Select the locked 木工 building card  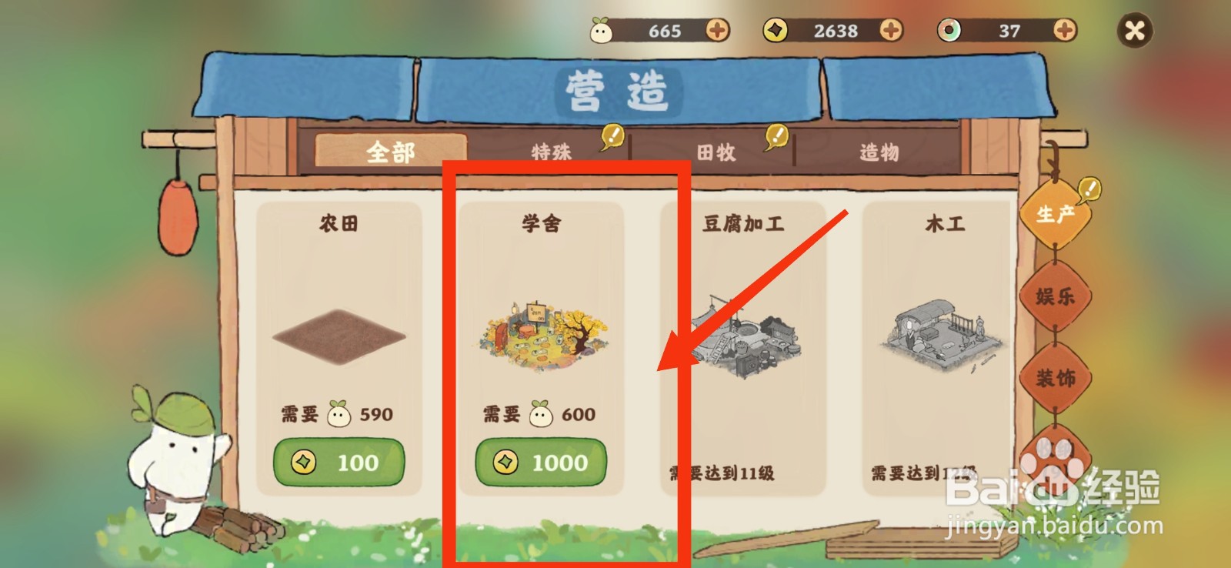click(944, 349)
